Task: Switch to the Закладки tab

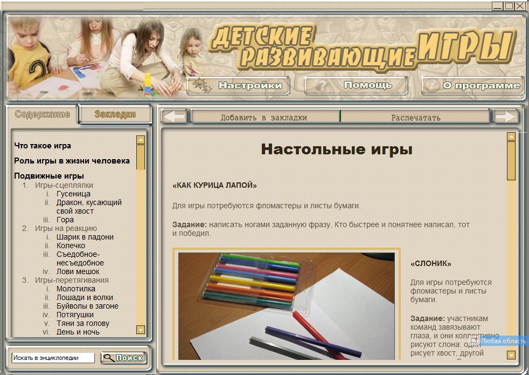Action: tap(114, 114)
